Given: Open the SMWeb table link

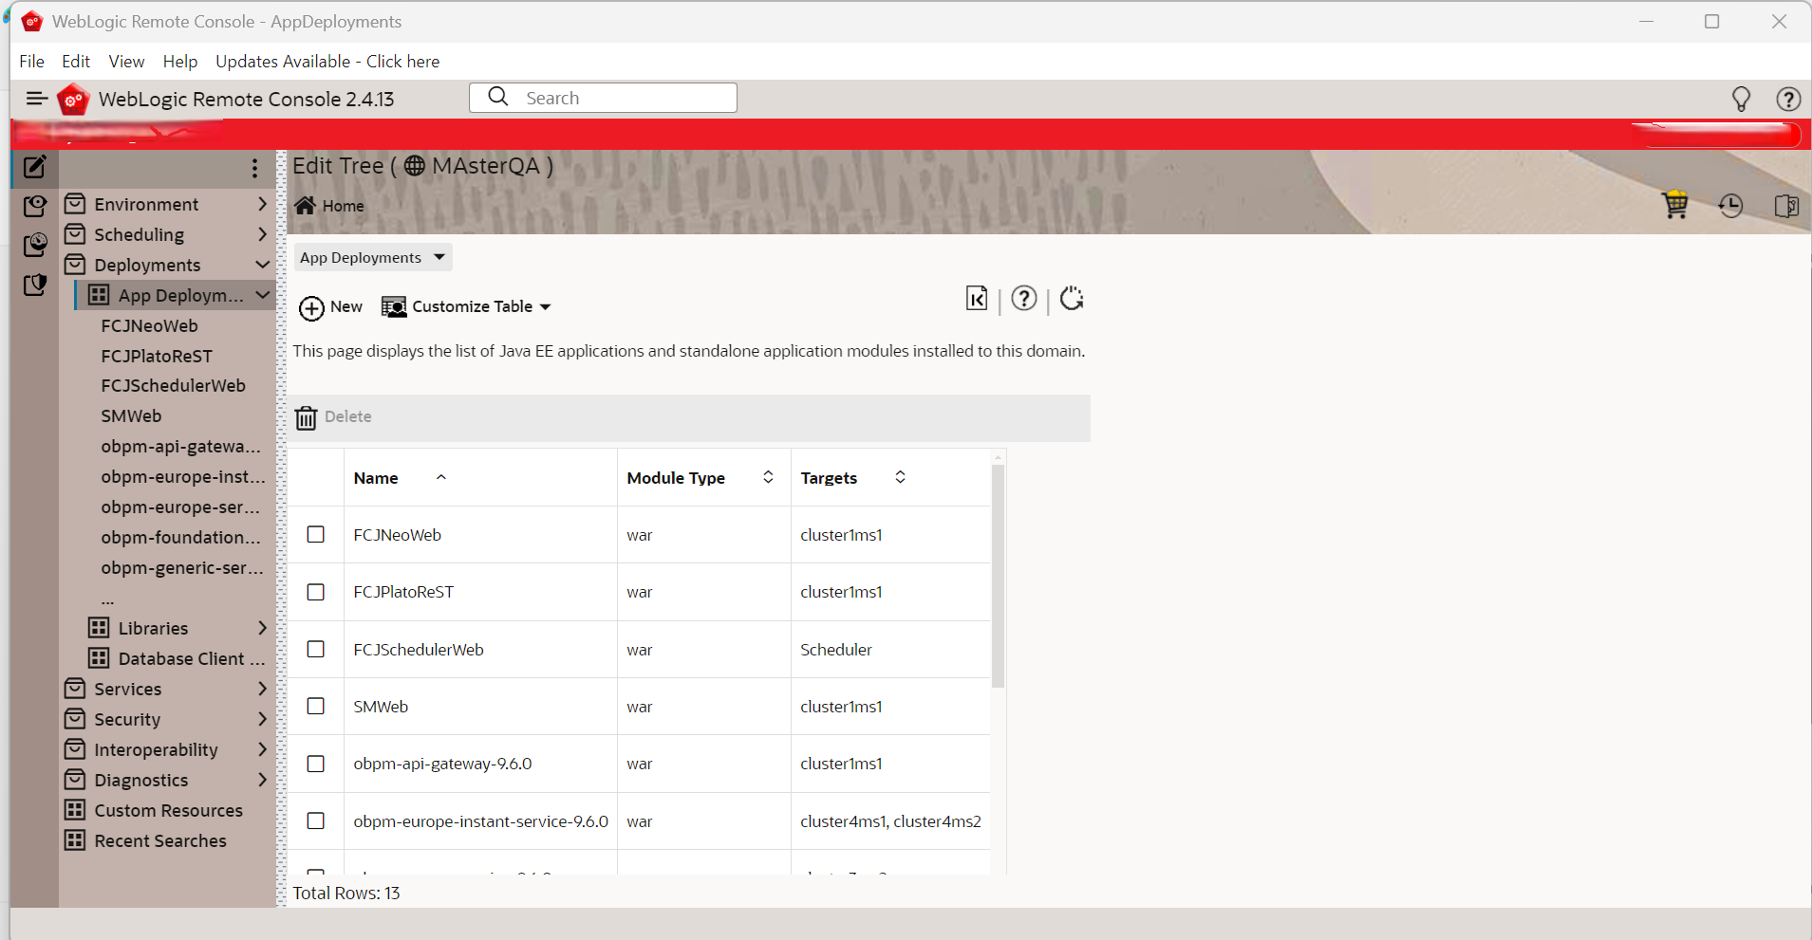Looking at the screenshot, I should 381,707.
